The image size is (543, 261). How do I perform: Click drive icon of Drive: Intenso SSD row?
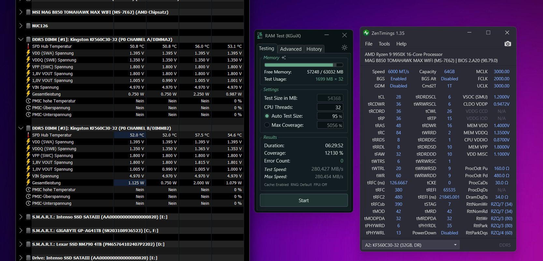pos(28,258)
